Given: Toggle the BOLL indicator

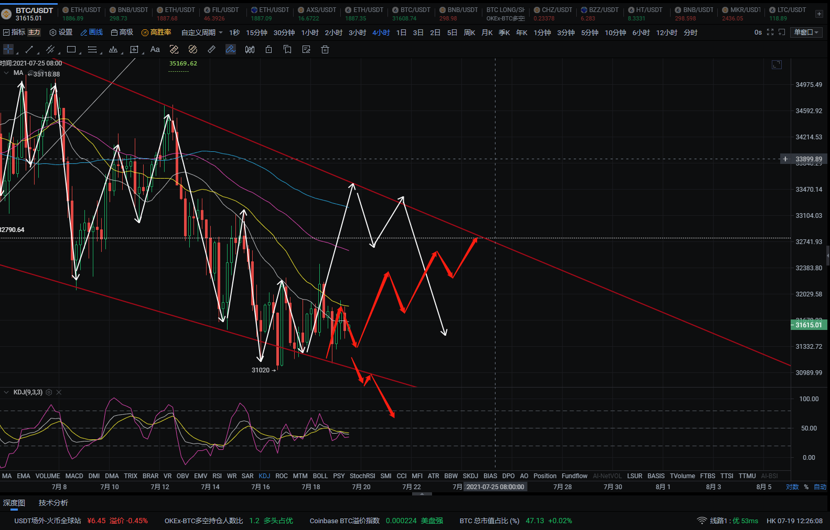Looking at the screenshot, I should [320, 476].
